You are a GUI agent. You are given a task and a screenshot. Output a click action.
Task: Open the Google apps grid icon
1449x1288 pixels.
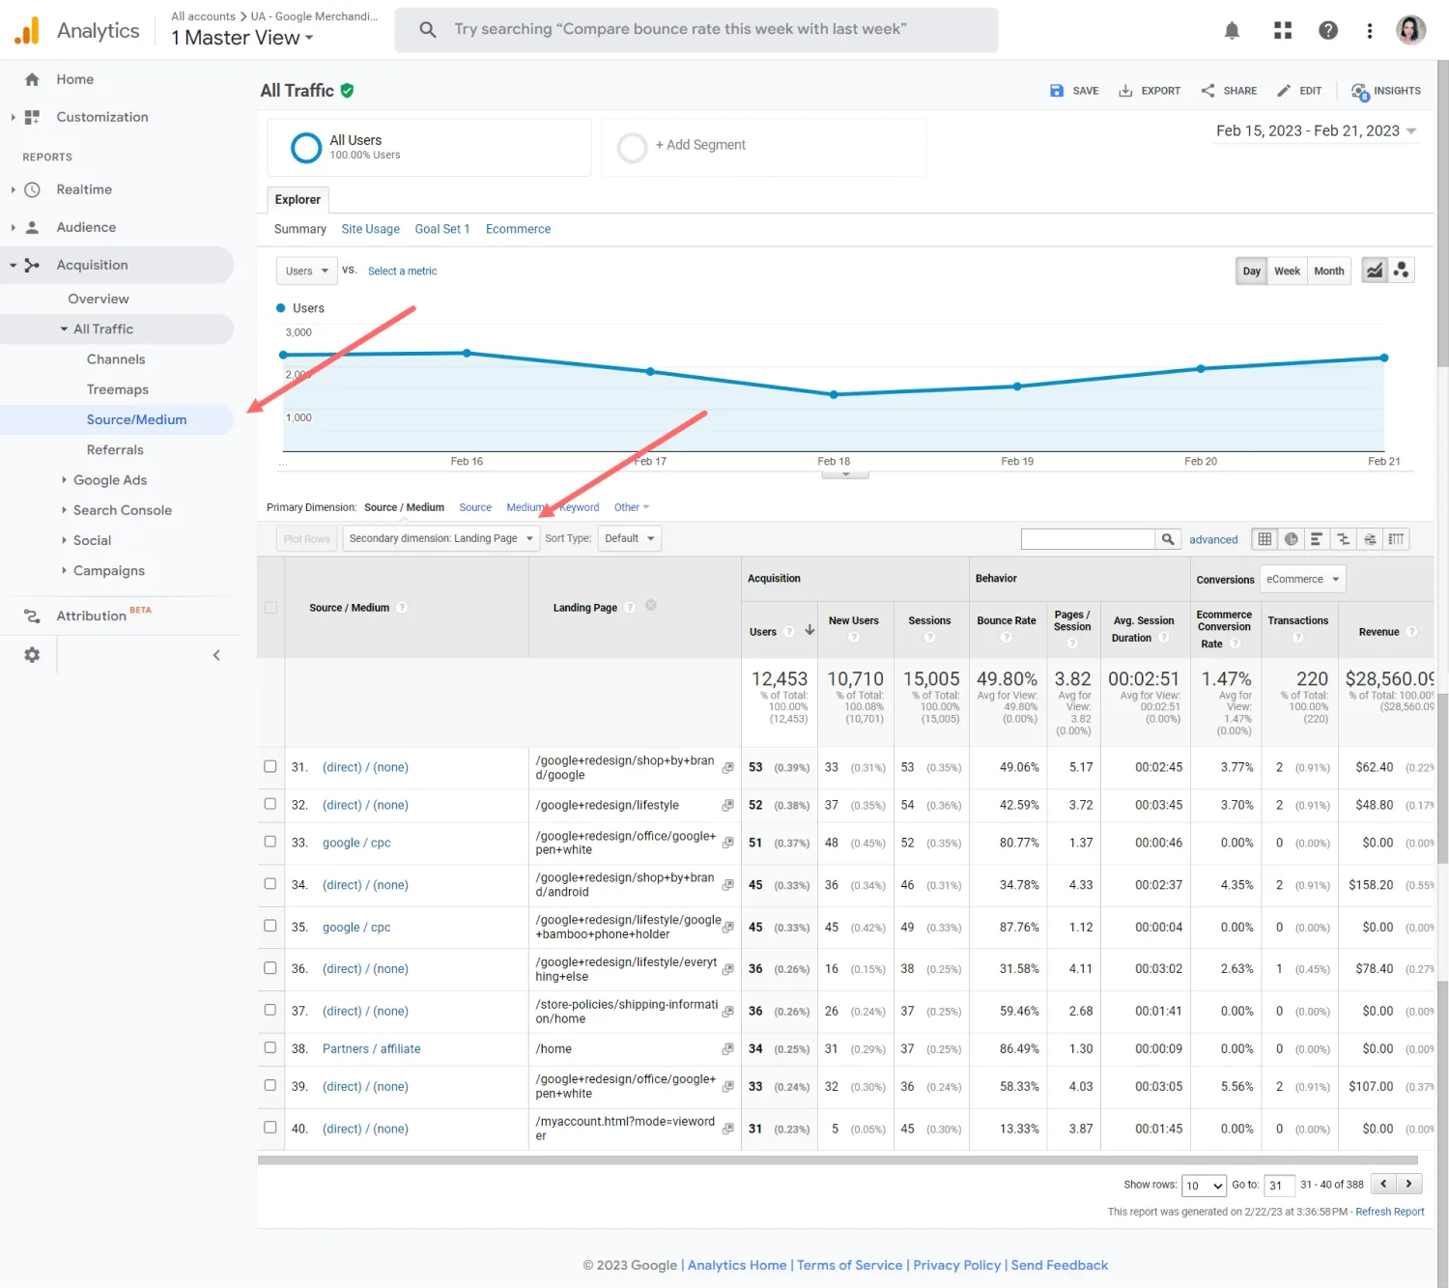coord(1283,31)
